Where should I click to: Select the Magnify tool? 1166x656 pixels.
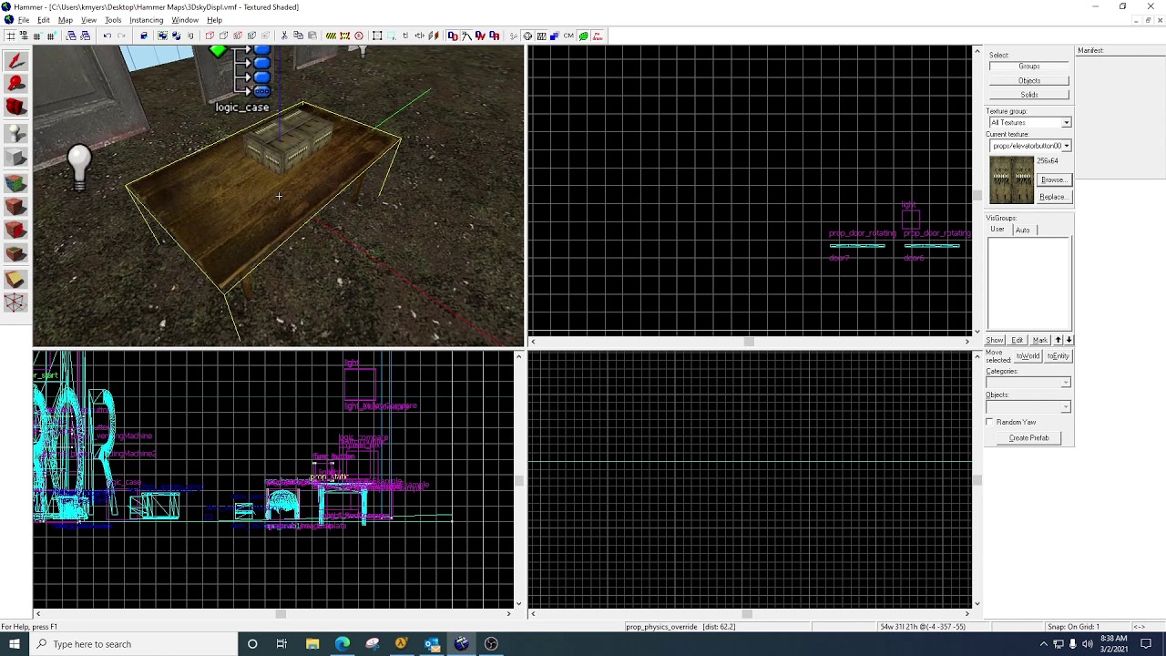tap(15, 84)
